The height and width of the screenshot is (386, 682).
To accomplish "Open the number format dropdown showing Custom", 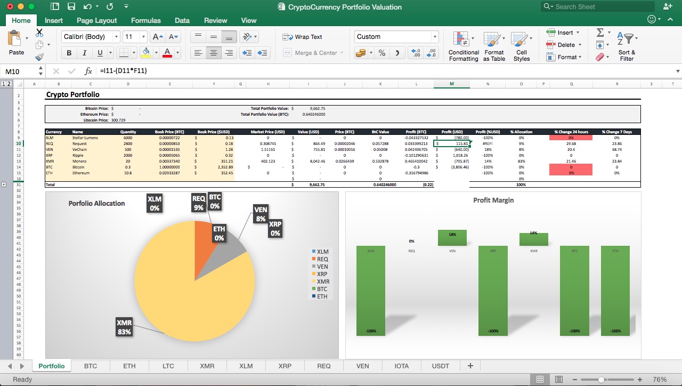I will click(396, 36).
